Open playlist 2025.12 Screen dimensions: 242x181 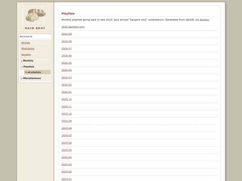point(66,99)
